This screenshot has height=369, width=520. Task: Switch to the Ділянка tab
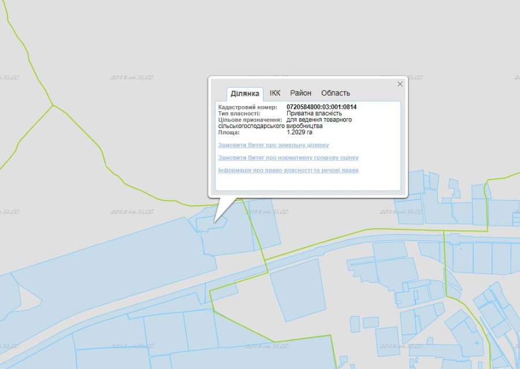point(244,93)
